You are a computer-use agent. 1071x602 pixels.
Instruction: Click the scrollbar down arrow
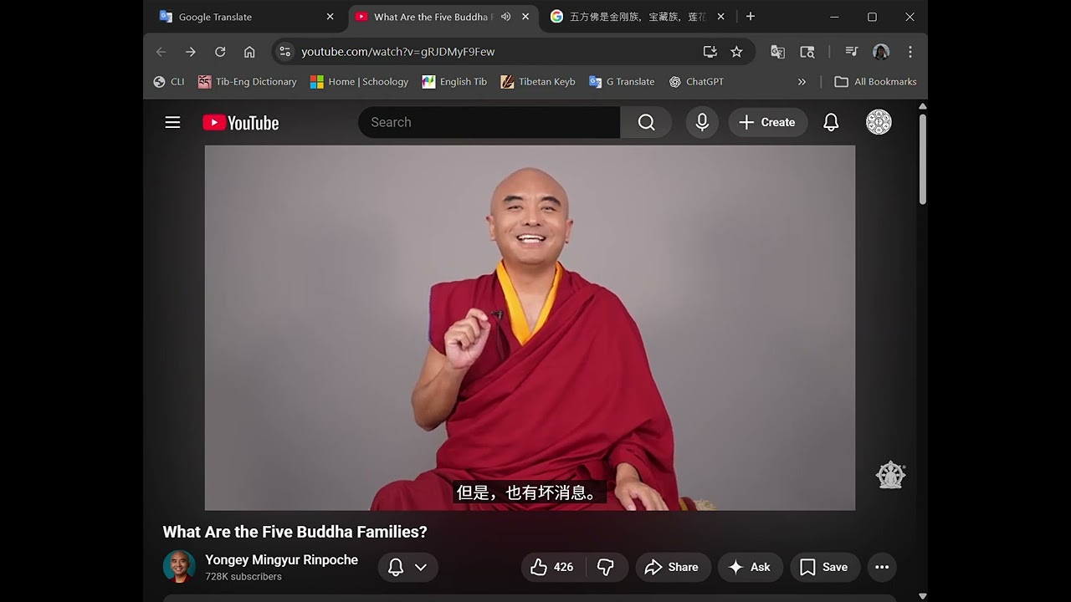(923, 596)
